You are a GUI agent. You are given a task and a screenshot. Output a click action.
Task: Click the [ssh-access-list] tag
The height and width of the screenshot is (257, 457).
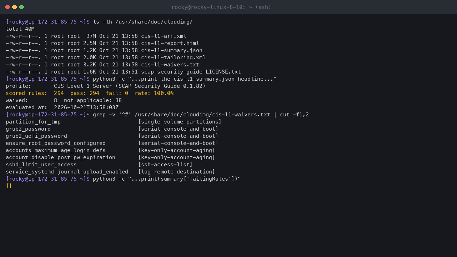point(165,165)
